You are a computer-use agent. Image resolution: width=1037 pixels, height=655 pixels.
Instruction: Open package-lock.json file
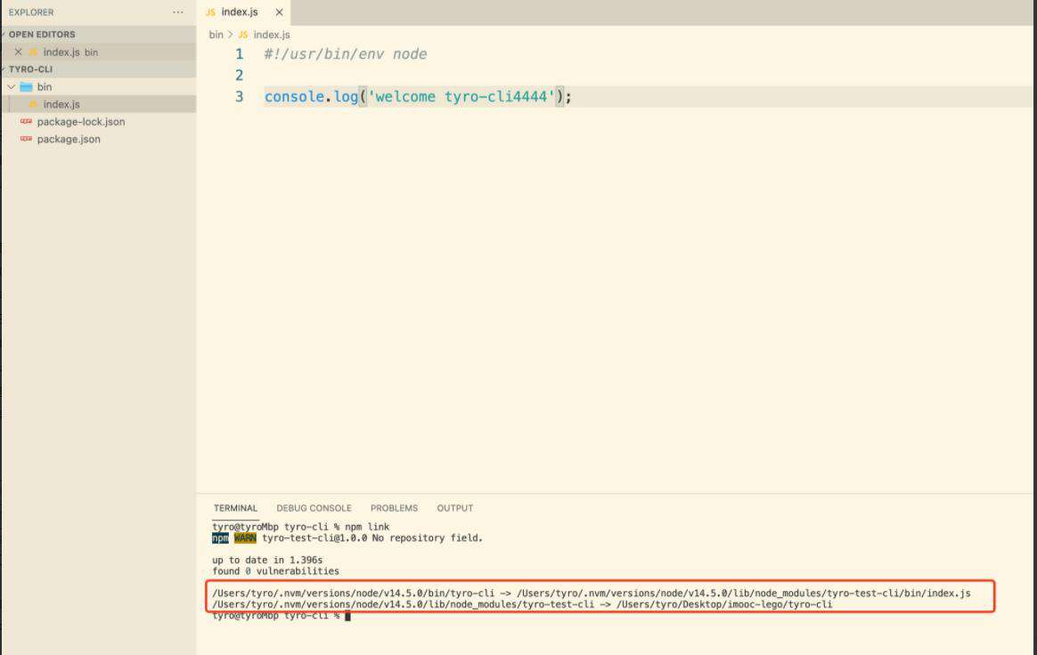point(81,122)
